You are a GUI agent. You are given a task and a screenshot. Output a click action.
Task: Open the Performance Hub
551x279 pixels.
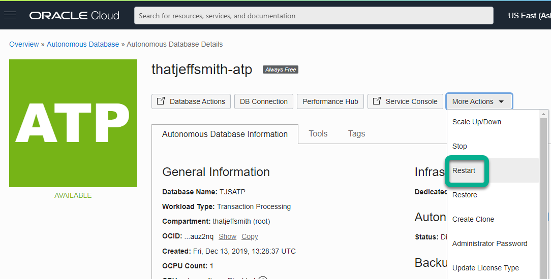330,101
